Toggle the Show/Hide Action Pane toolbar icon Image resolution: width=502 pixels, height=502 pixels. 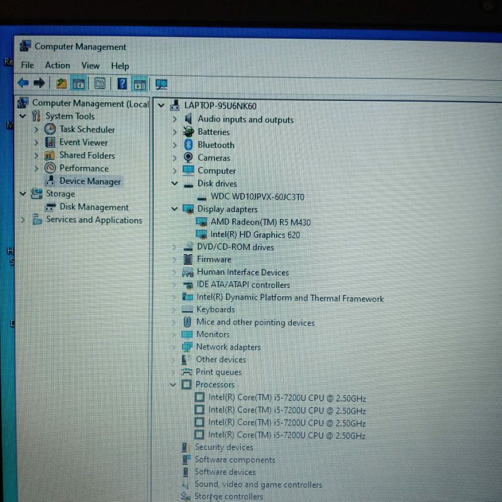[139, 83]
